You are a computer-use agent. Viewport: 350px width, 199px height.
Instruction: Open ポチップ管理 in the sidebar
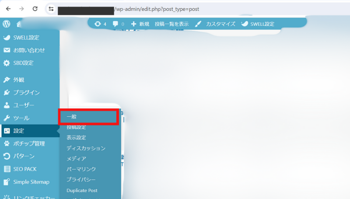click(30, 143)
